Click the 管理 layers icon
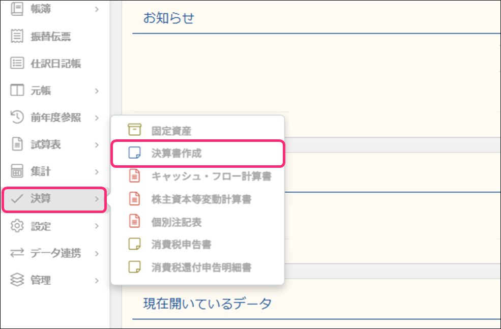The height and width of the screenshot is (329, 501). click(17, 280)
